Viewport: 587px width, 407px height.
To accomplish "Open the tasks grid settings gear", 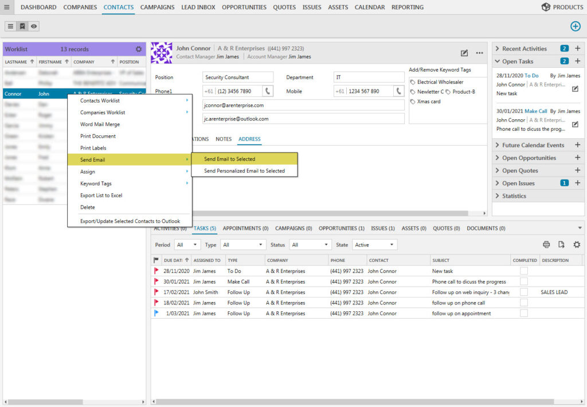I will tap(576, 245).
